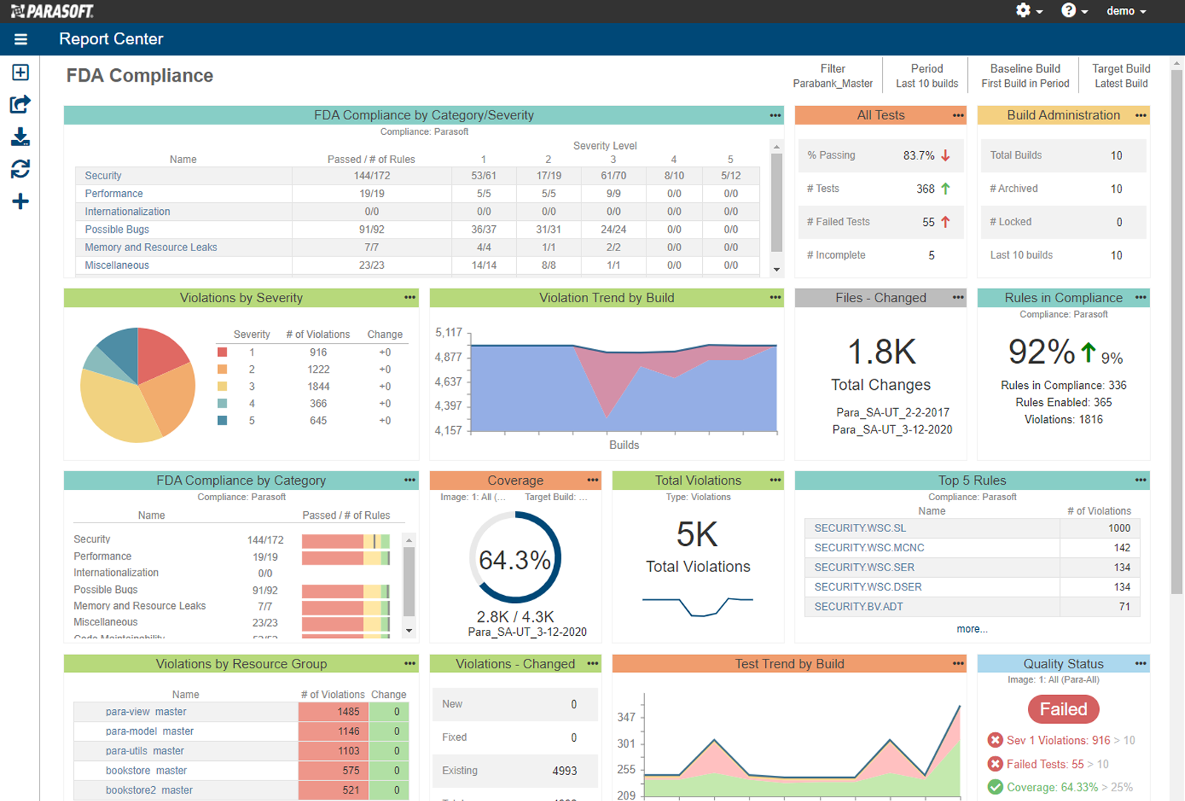Open the para-view master resource group
The width and height of the screenshot is (1185, 801).
[x=146, y=711]
